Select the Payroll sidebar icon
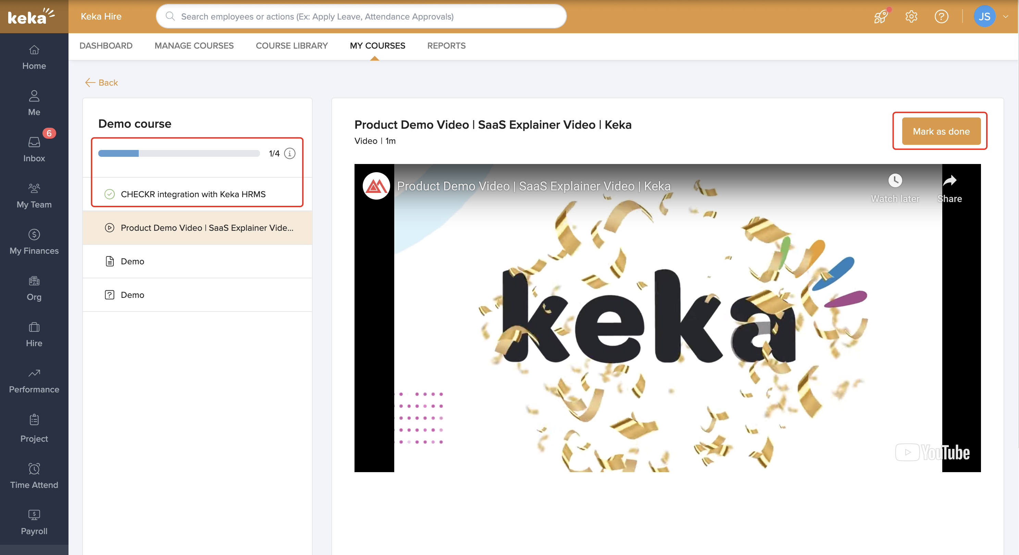 34,521
